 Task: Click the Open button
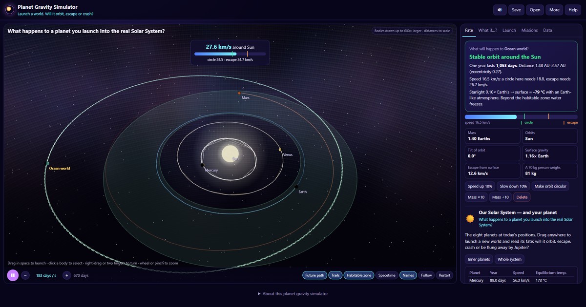(x=535, y=10)
